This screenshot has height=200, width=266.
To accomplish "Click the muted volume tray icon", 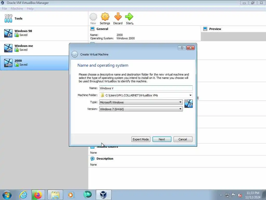I will pos(240,195).
